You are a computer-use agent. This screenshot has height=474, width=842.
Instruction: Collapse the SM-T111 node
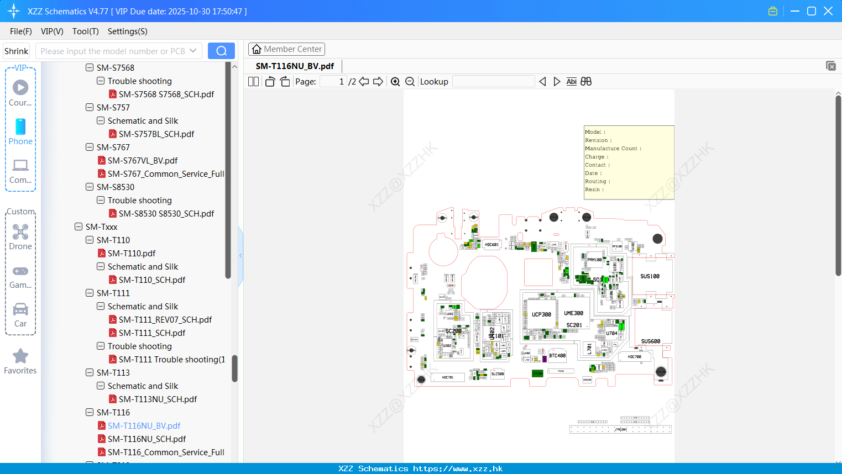tap(90, 293)
